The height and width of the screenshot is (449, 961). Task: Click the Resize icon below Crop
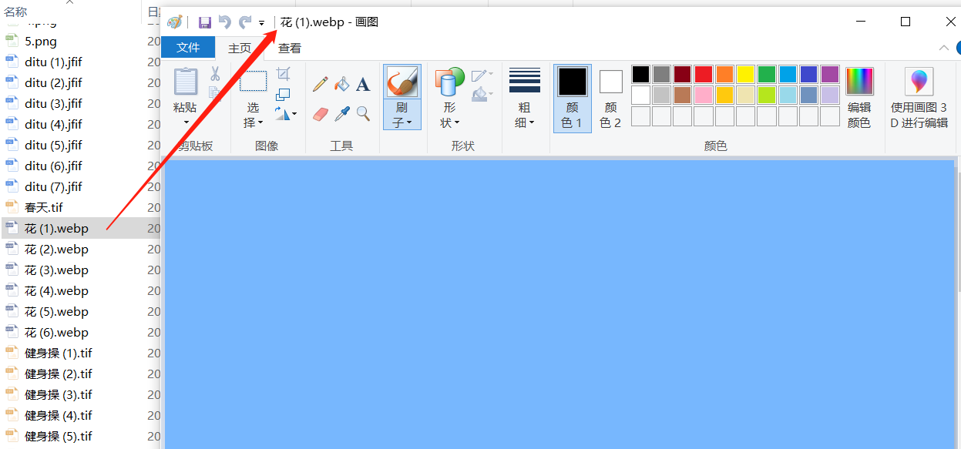[283, 94]
